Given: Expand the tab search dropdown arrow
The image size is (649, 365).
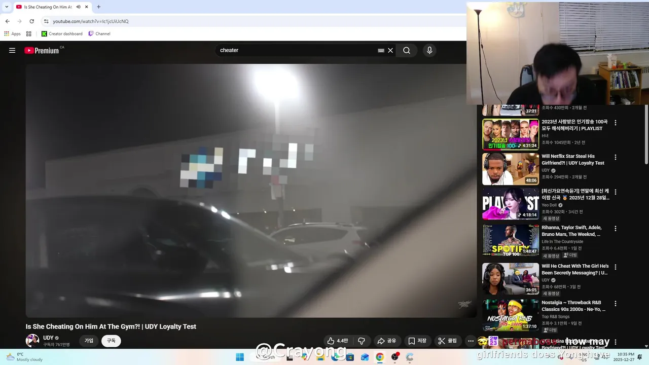Looking at the screenshot, I should click(x=7, y=7).
